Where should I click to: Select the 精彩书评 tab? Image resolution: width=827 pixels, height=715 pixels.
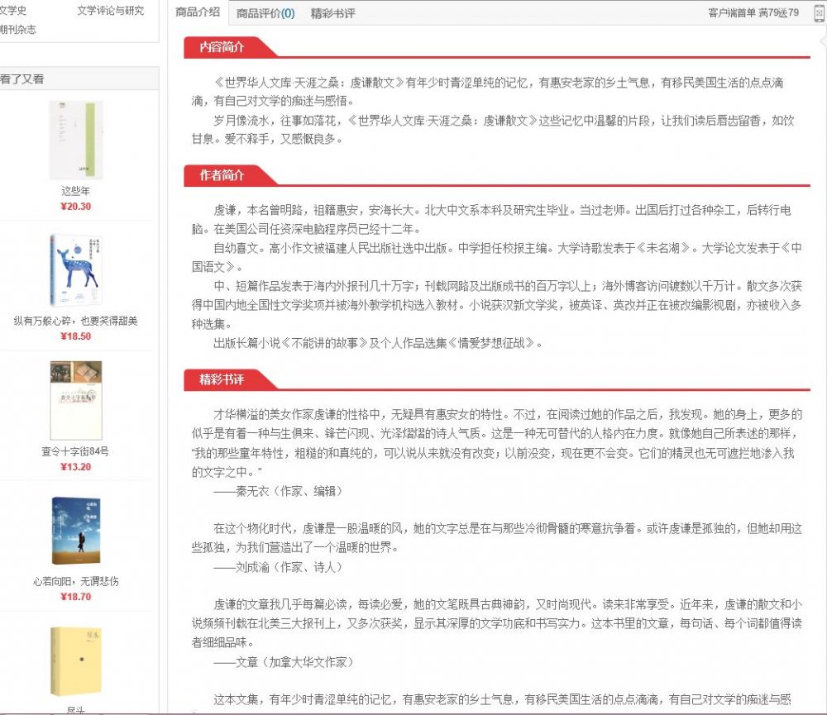(332, 13)
